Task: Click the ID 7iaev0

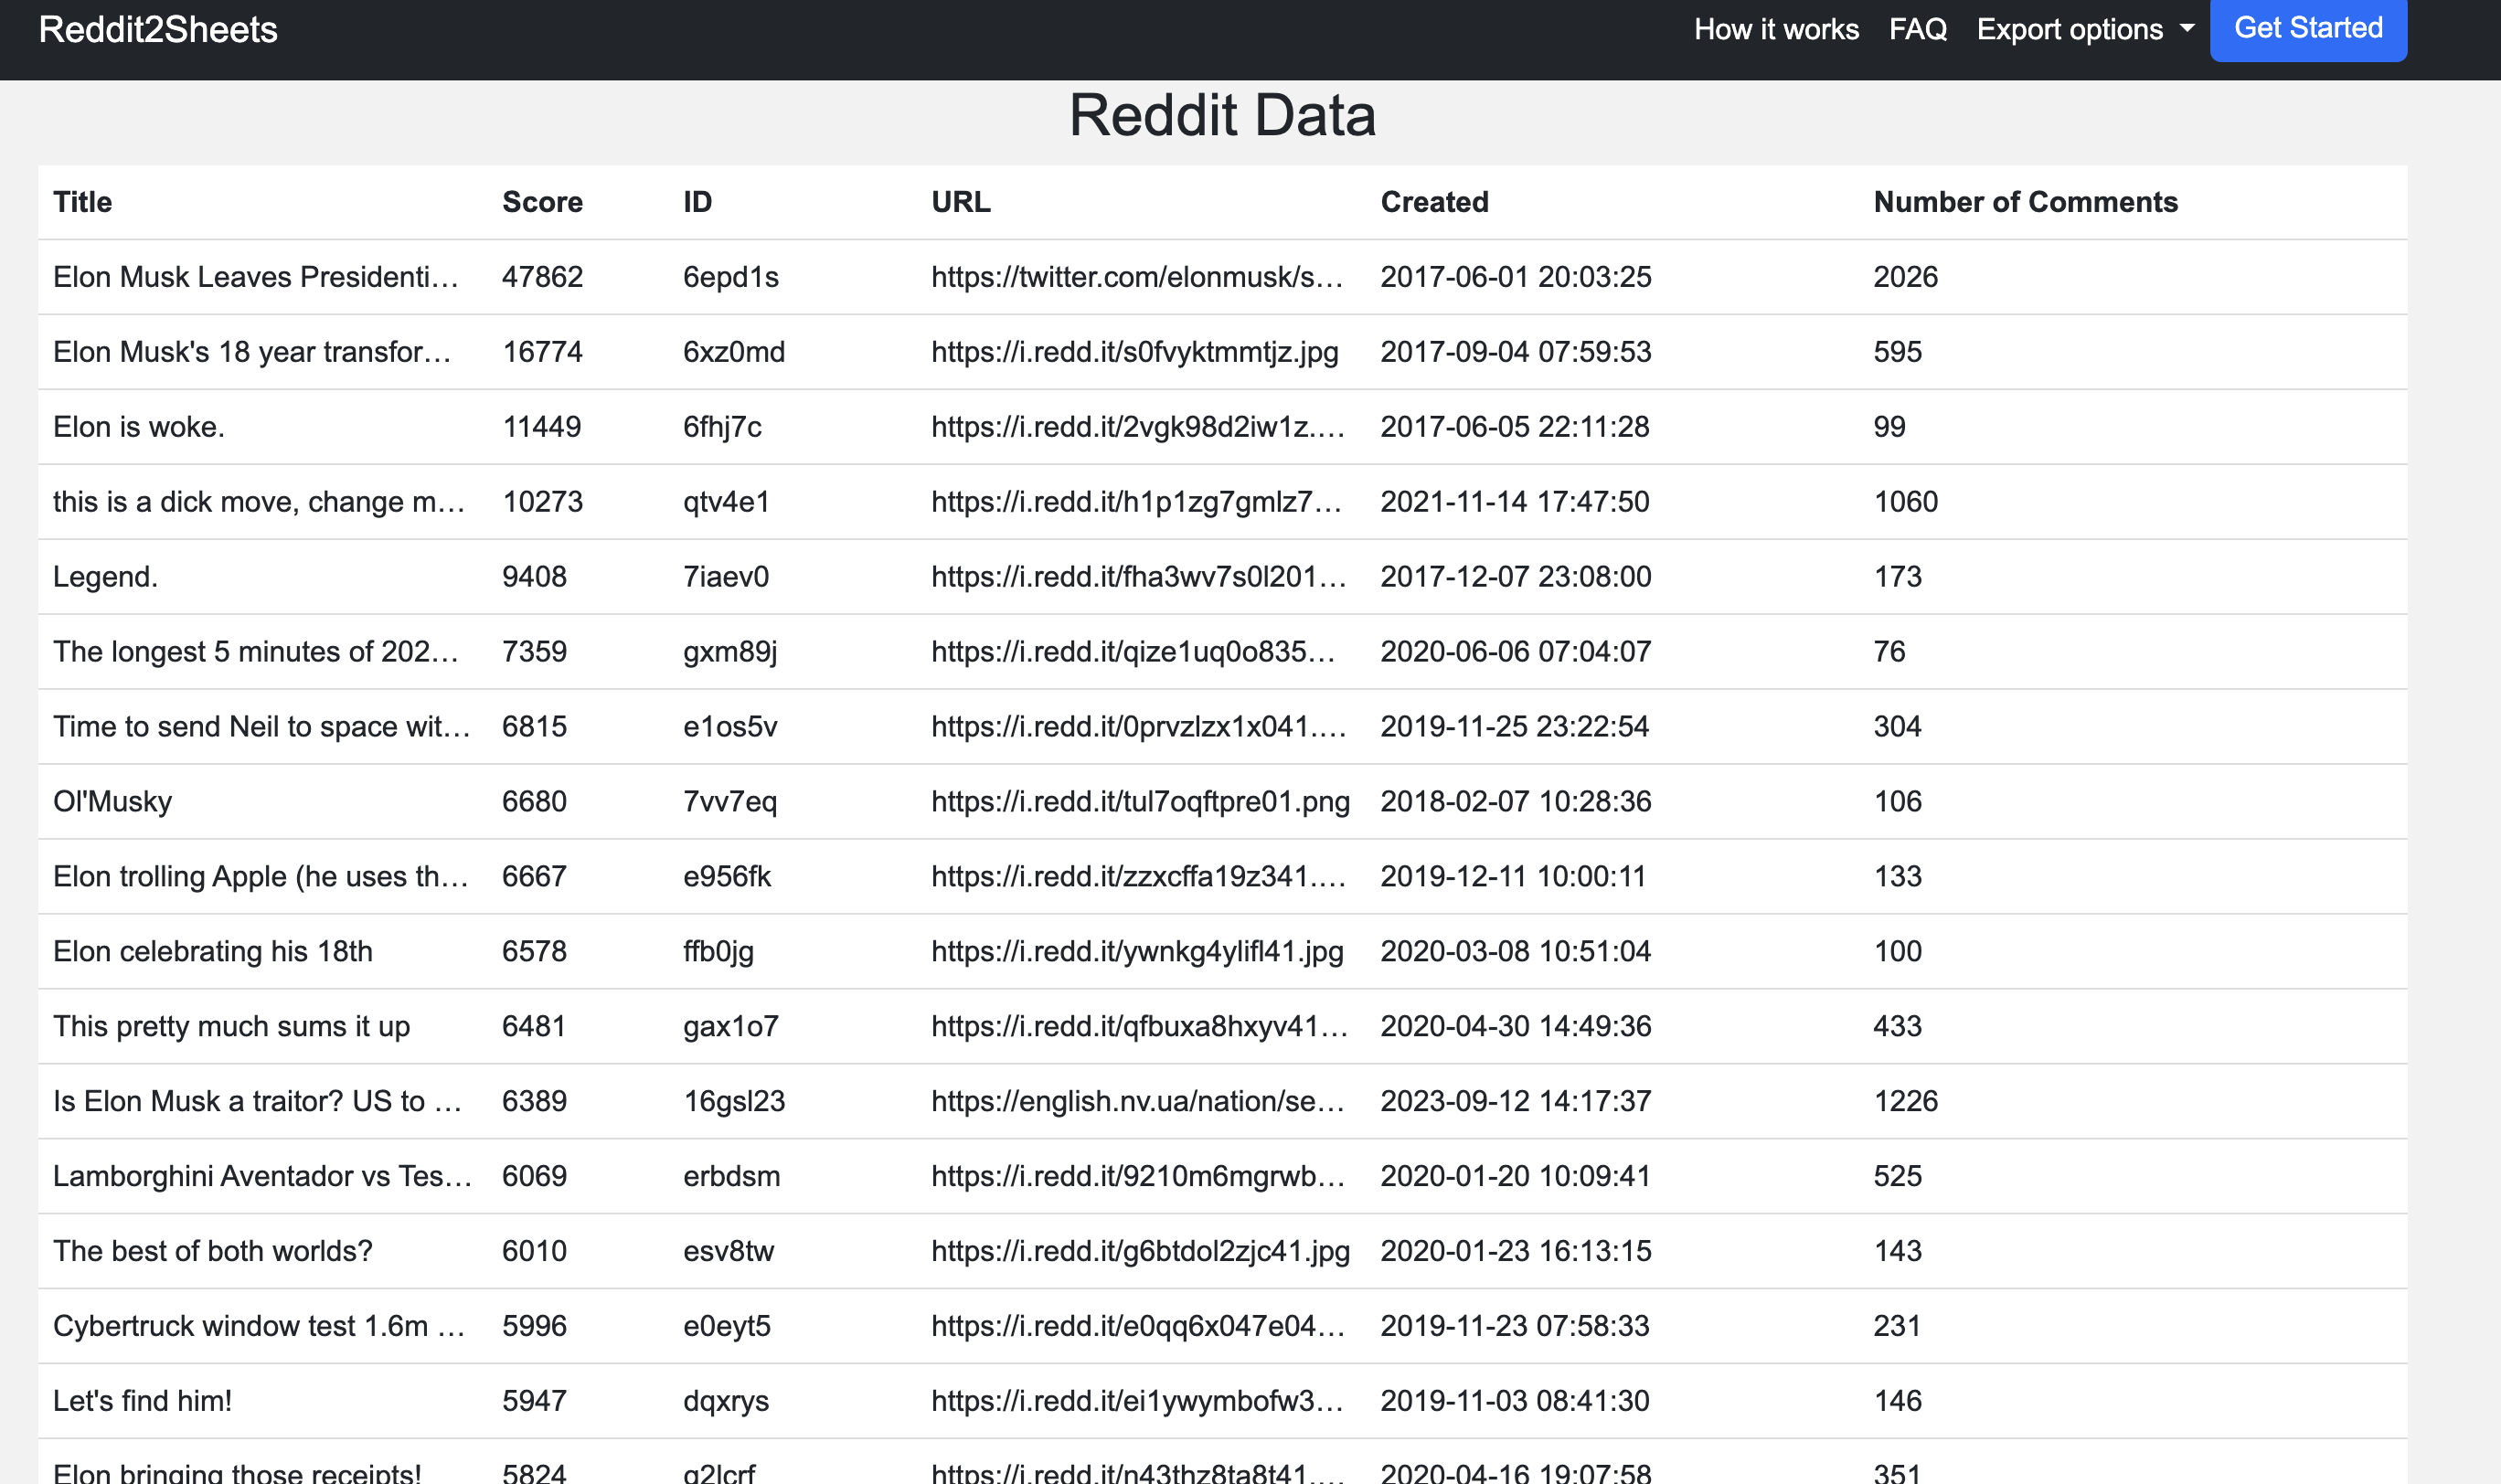Action: [x=725, y=577]
